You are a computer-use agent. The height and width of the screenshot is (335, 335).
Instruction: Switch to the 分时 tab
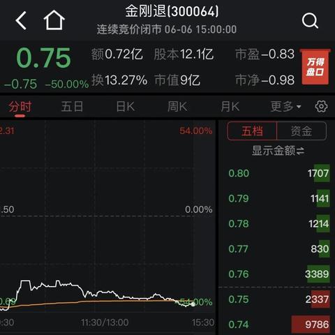[x=20, y=107]
